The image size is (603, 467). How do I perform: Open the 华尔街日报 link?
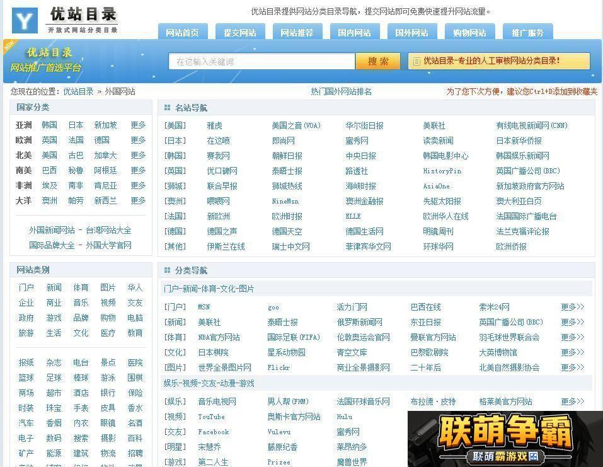coord(365,125)
